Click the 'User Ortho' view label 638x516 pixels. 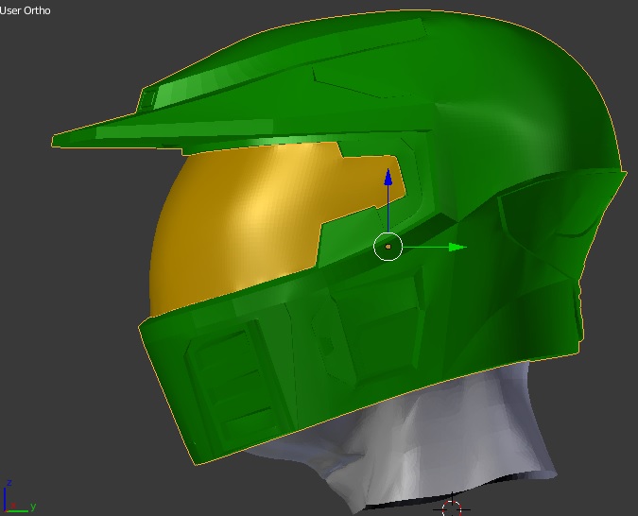pyautogui.click(x=25, y=10)
